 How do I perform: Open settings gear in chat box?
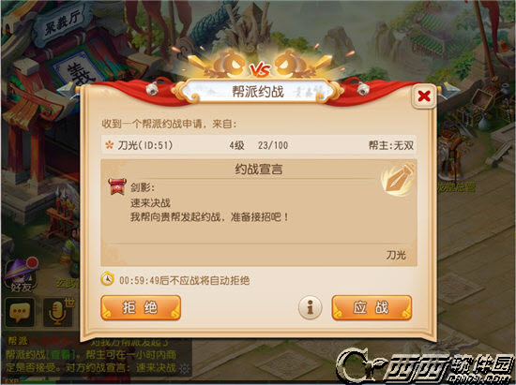click(x=184, y=369)
